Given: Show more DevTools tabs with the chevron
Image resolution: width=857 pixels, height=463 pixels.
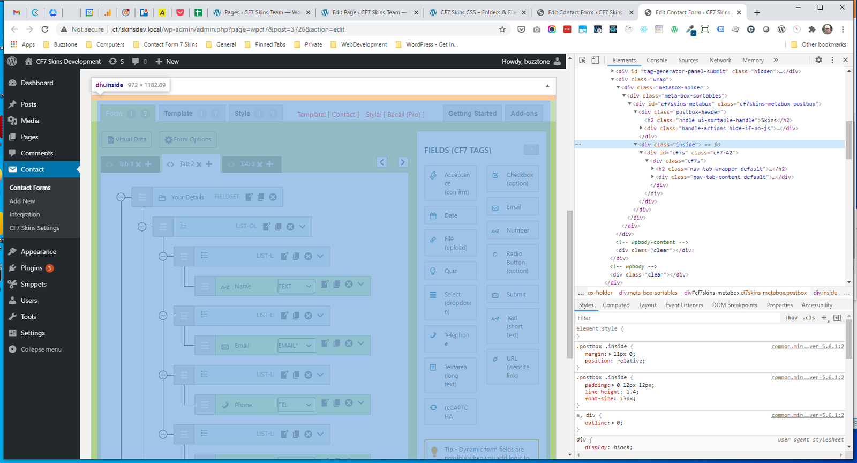Looking at the screenshot, I should point(776,60).
